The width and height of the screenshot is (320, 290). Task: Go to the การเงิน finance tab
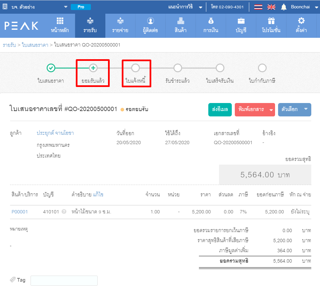[211, 25]
